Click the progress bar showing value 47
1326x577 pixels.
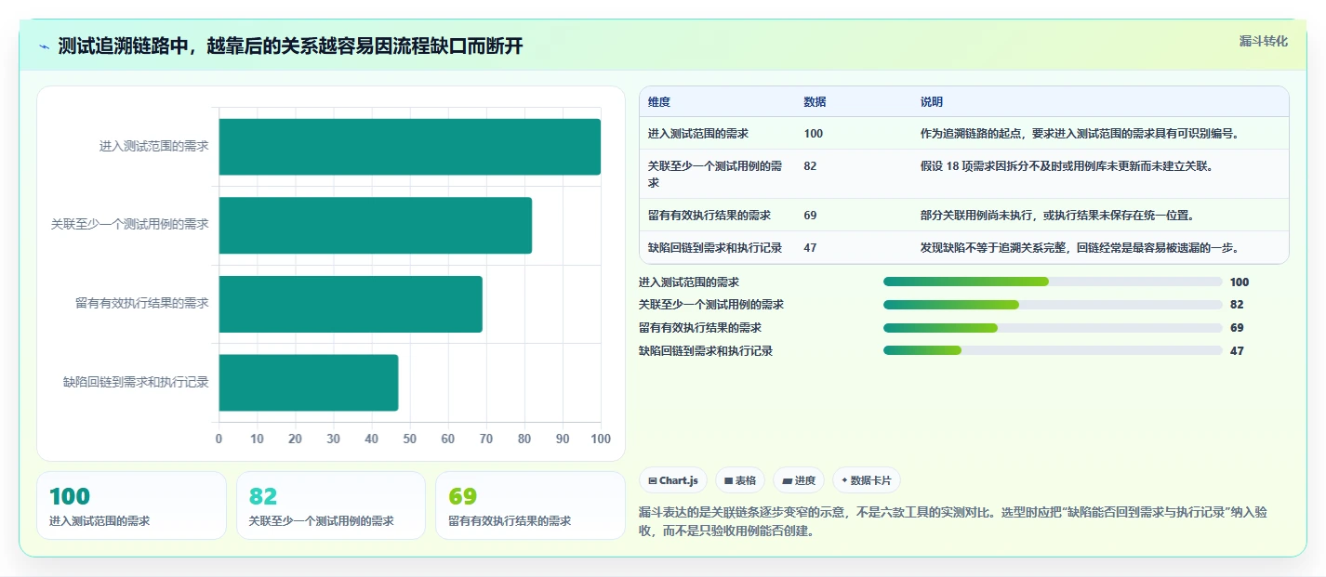tap(1053, 350)
